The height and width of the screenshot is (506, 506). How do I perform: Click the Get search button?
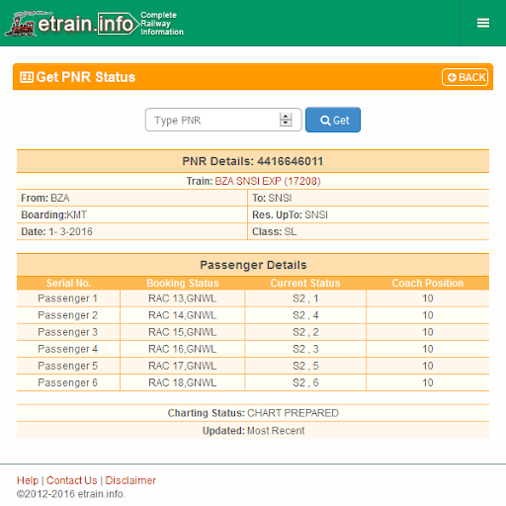click(x=333, y=120)
